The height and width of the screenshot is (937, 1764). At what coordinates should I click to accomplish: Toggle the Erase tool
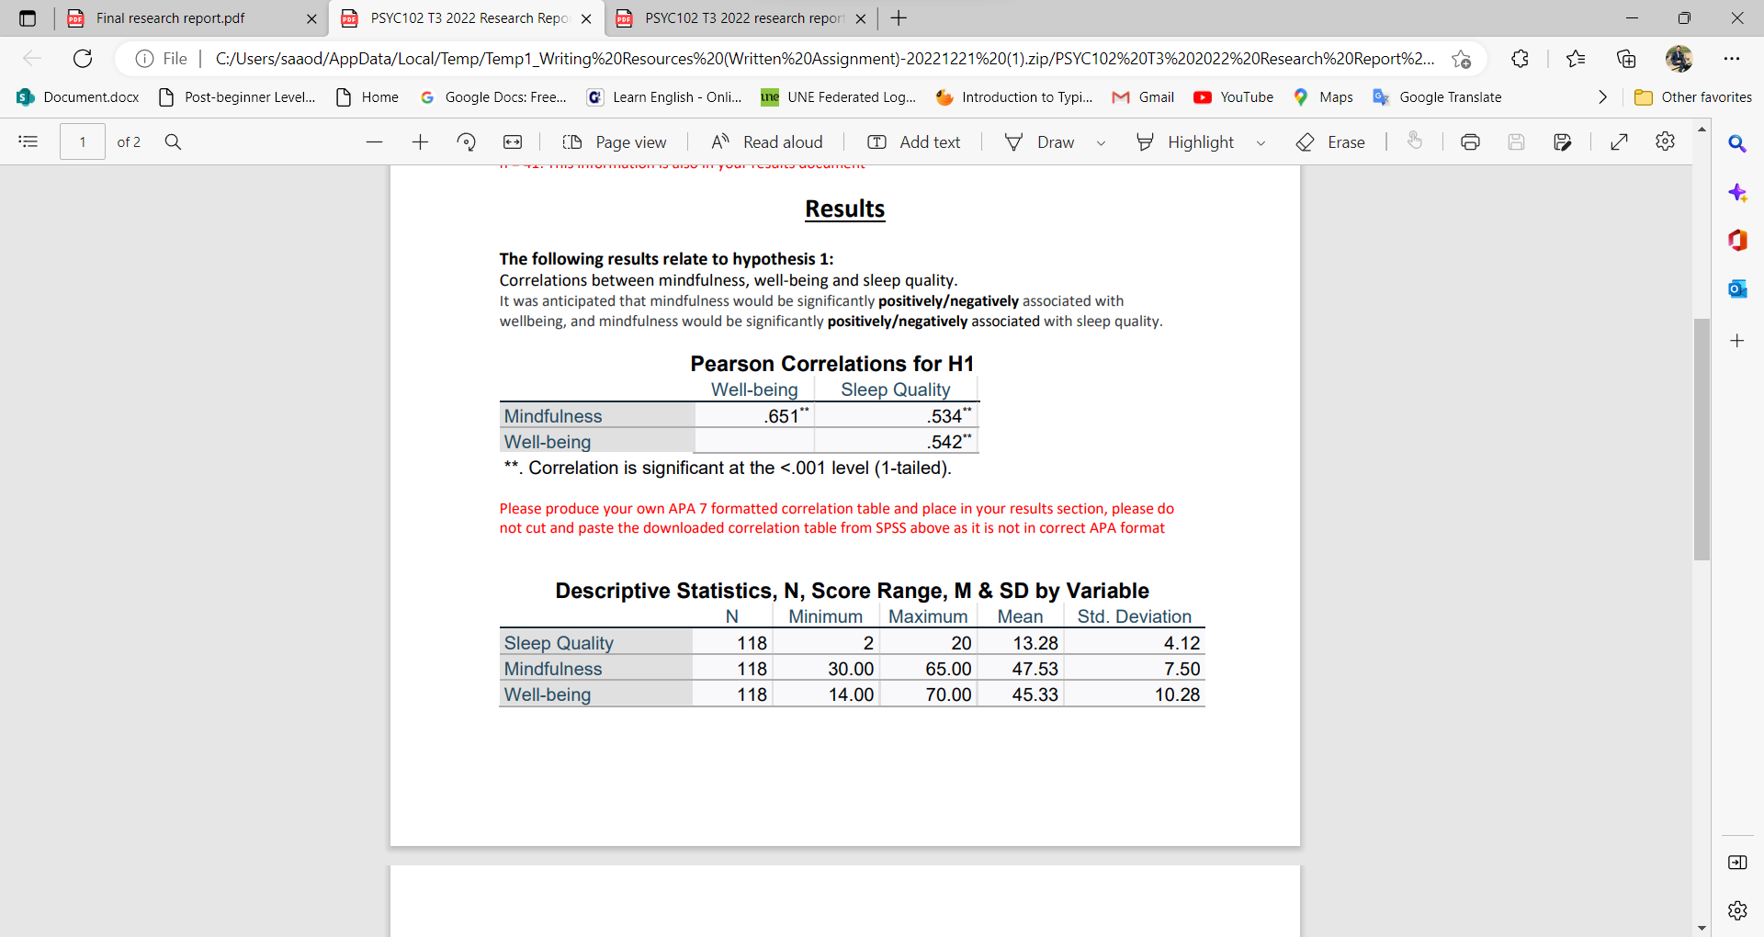(1330, 141)
